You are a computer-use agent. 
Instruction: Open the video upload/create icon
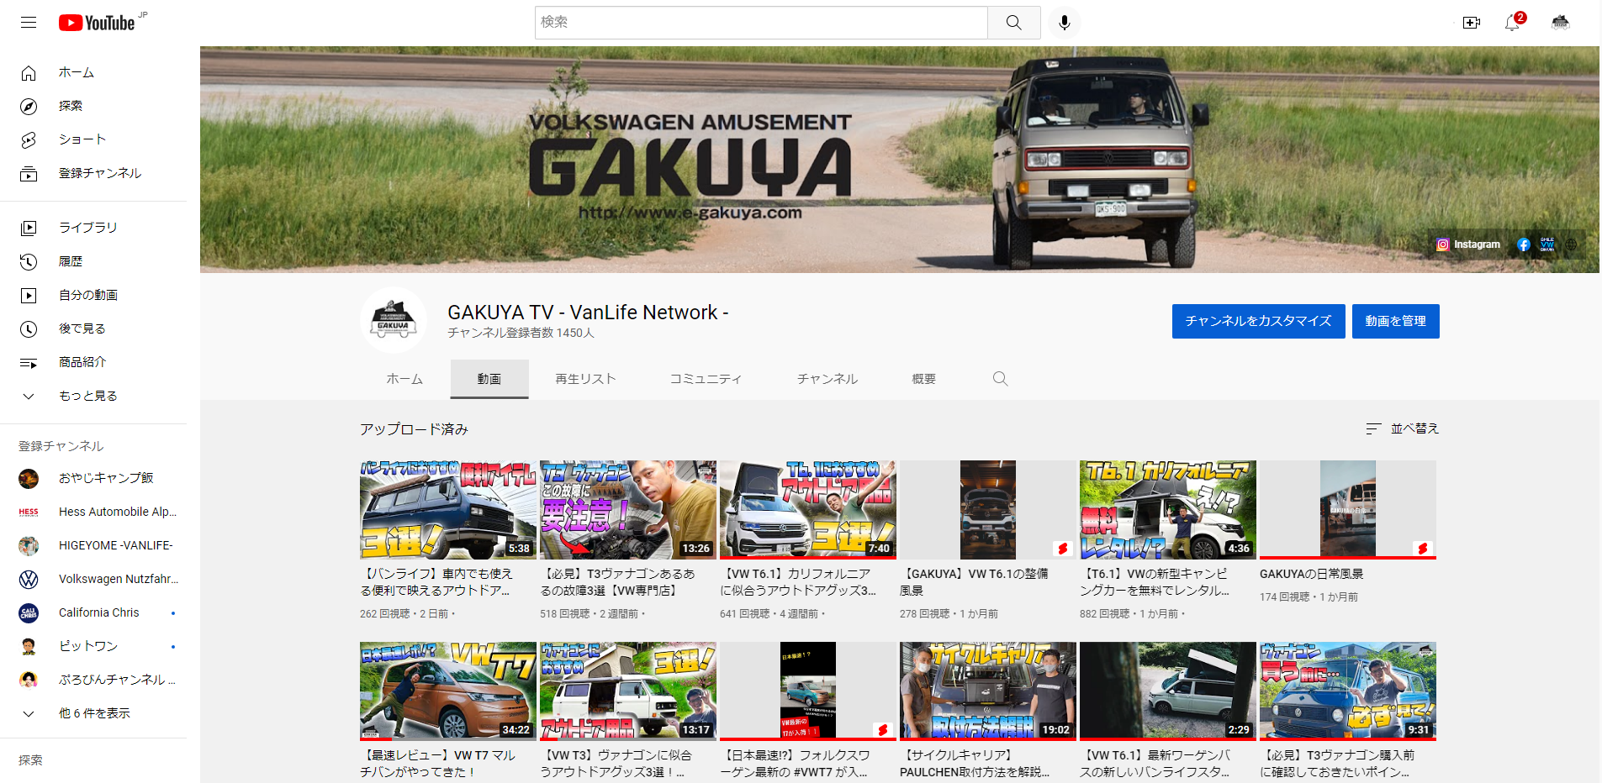tap(1471, 23)
